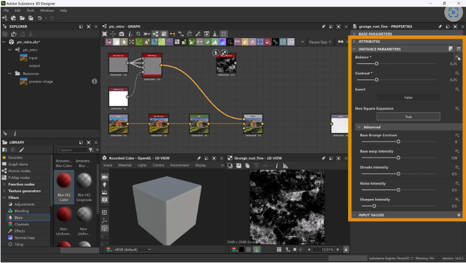Image resolution: width=466 pixels, height=263 pixels.
Task: Select the Blend node in the graph
Action: point(253,124)
